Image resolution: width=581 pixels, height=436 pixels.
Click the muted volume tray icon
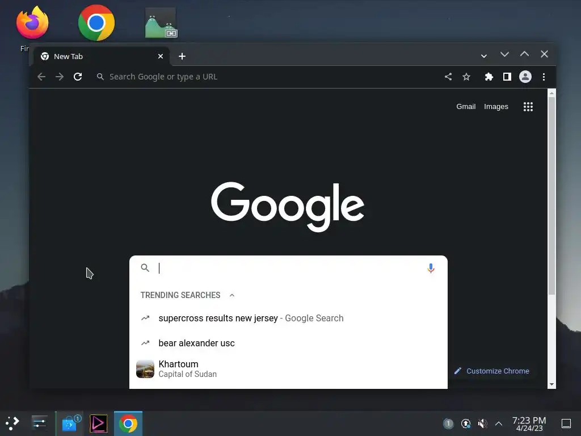[482, 424]
